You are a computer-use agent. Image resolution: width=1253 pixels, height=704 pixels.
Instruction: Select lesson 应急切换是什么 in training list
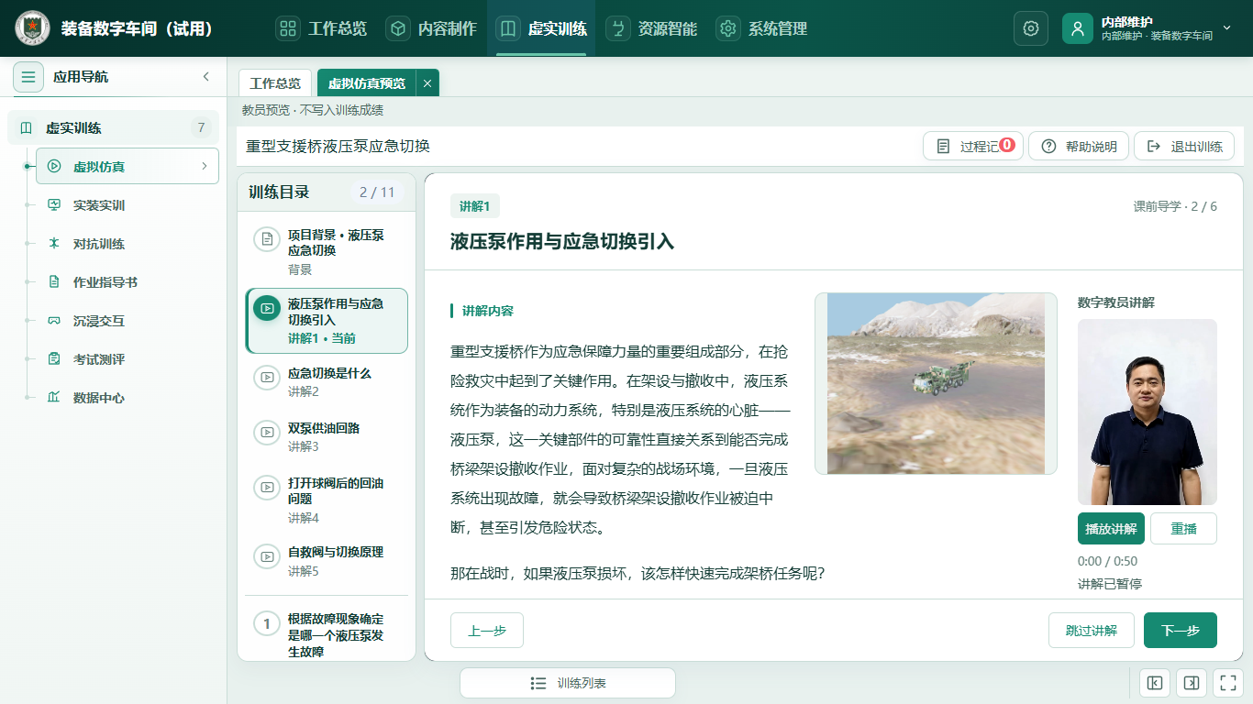(x=327, y=382)
